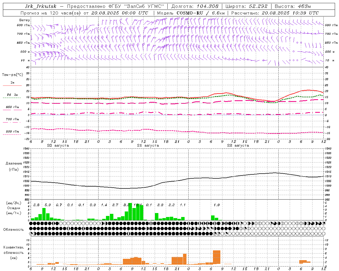Viewport: 339px width, 271px height.
Task: Click 'Рассчитано: 20.08.2025 10:39 UTC' text
Action: (275, 13)
